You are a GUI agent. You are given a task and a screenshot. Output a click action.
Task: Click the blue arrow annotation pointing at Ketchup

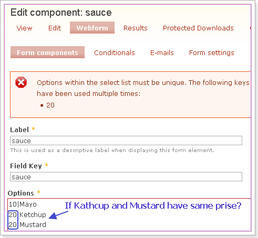[58, 215]
